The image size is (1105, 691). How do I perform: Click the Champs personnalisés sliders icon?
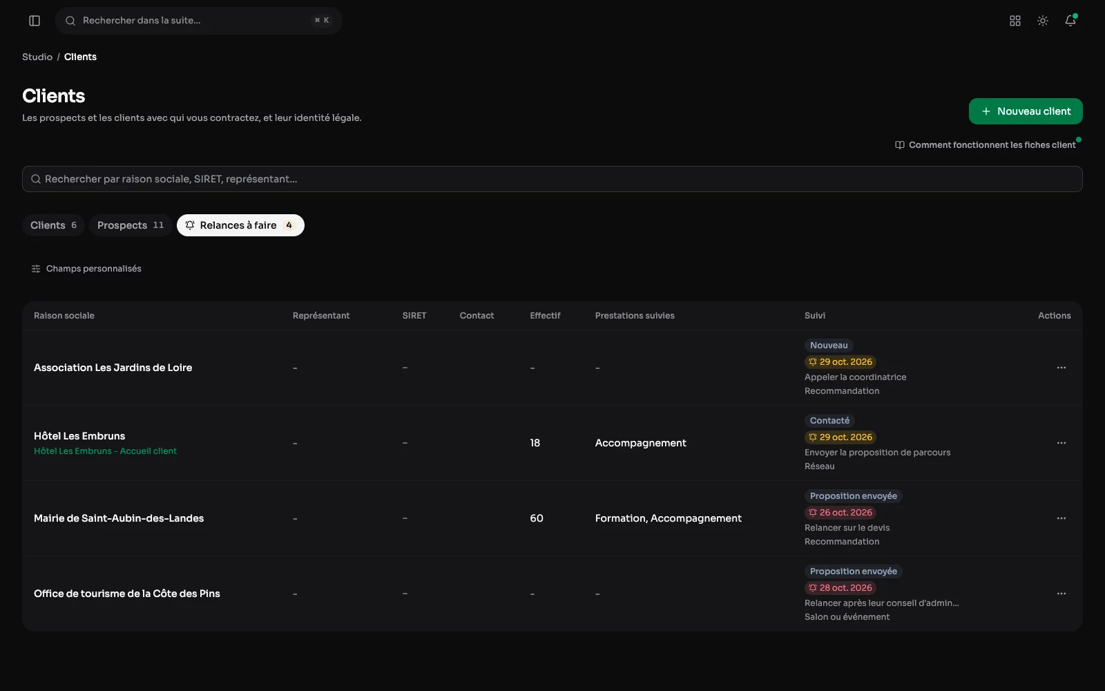click(x=36, y=269)
